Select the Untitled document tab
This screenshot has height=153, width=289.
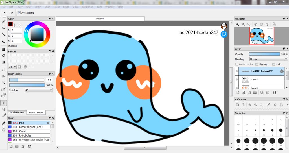(x=100, y=19)
